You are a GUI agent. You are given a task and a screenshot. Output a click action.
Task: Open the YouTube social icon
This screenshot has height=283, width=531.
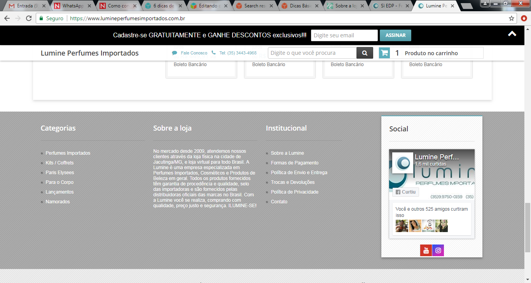(426, 250)
